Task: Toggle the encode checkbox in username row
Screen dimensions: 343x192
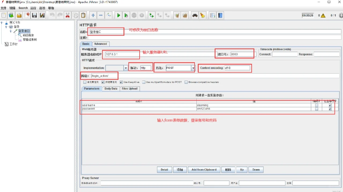Action: pos(317,106)
